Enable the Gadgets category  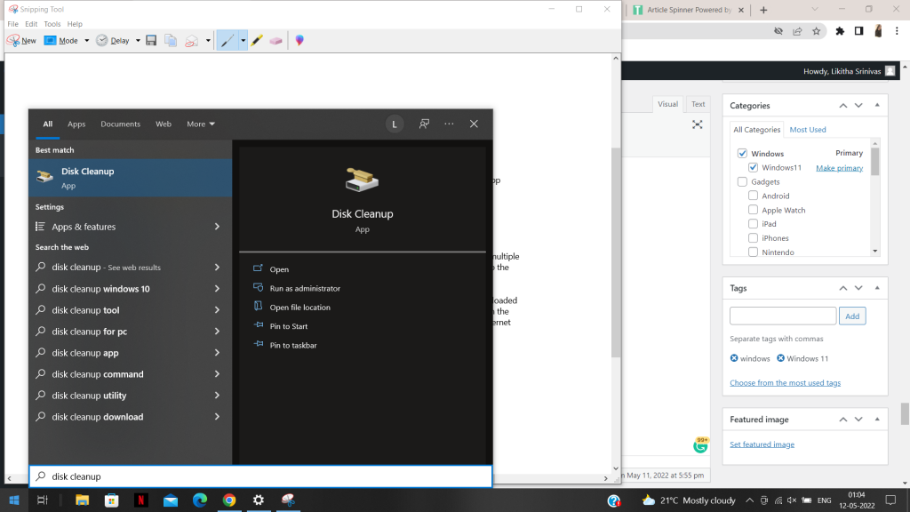pos(742,181)
